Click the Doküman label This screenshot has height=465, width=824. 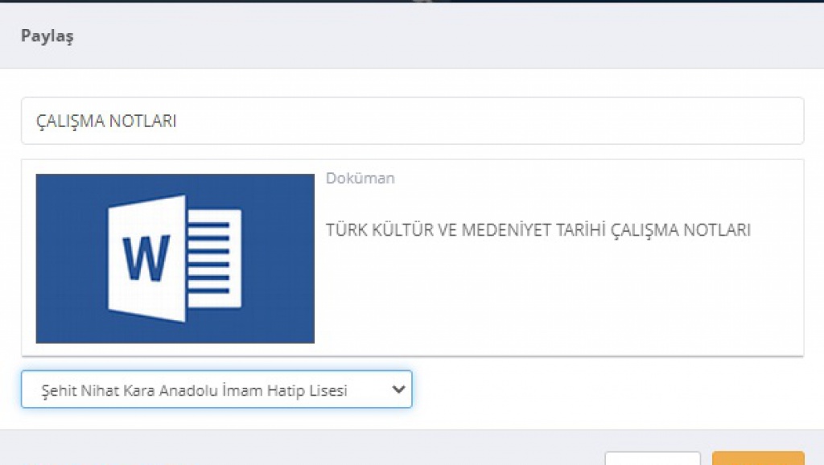(x=360, y=178)
